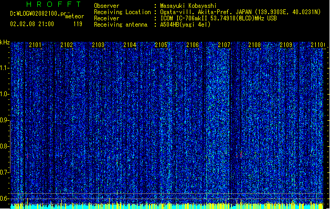330x209 pixels.
Task: Click the Receiving Location field label
Action: point(122,12)
